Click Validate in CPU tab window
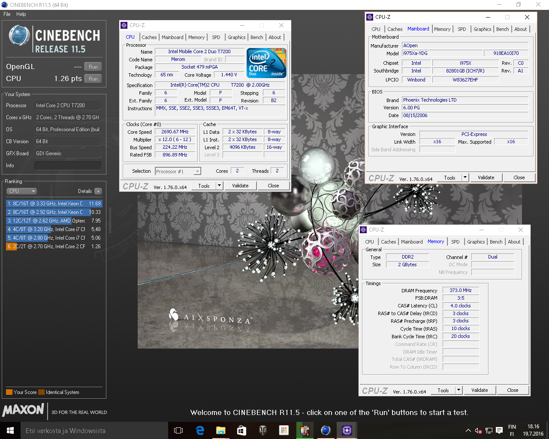Image resolution: width=549 pixels, height=439 pixels. pos(240,186)
